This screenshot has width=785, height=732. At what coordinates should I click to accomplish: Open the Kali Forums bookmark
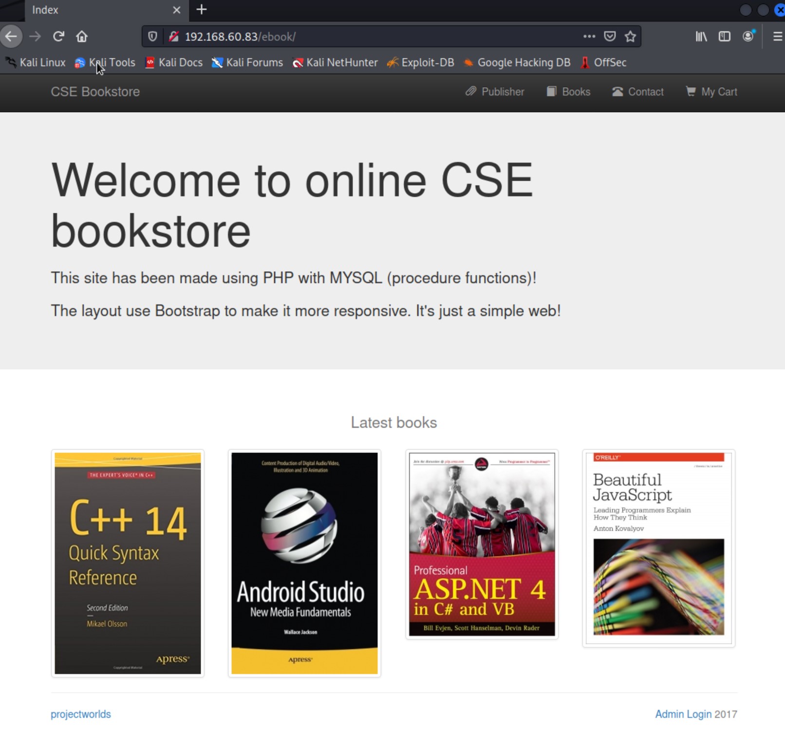[x=247, y=62]
